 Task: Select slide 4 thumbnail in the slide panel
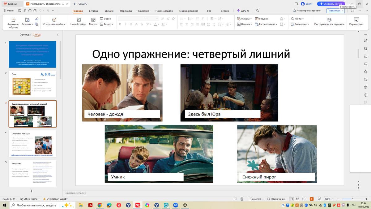[x=32, y=144]
